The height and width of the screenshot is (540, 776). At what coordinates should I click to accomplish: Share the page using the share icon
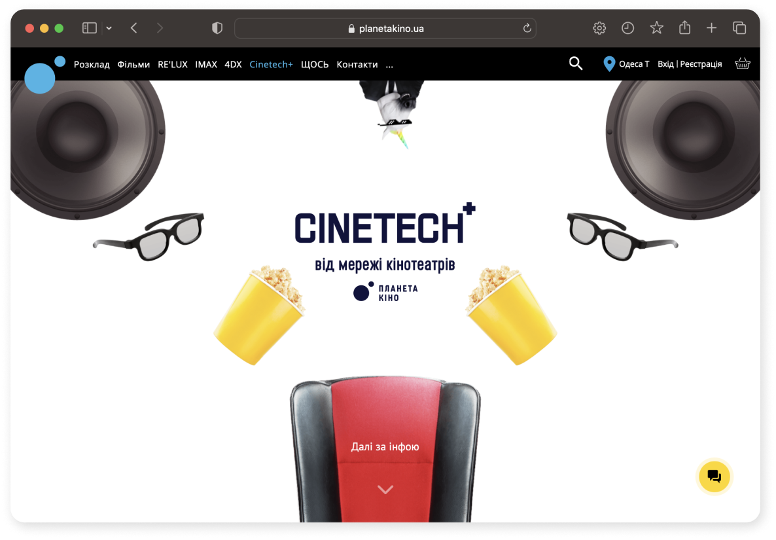[684, 27]
